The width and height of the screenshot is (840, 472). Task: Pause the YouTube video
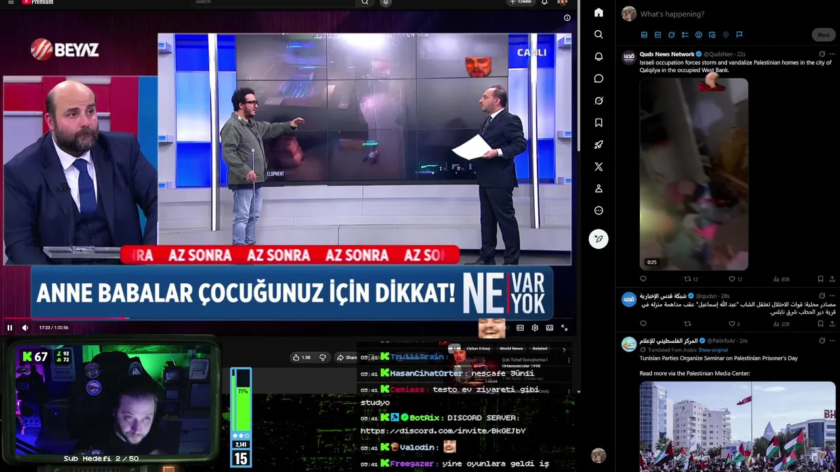point(10,328)
